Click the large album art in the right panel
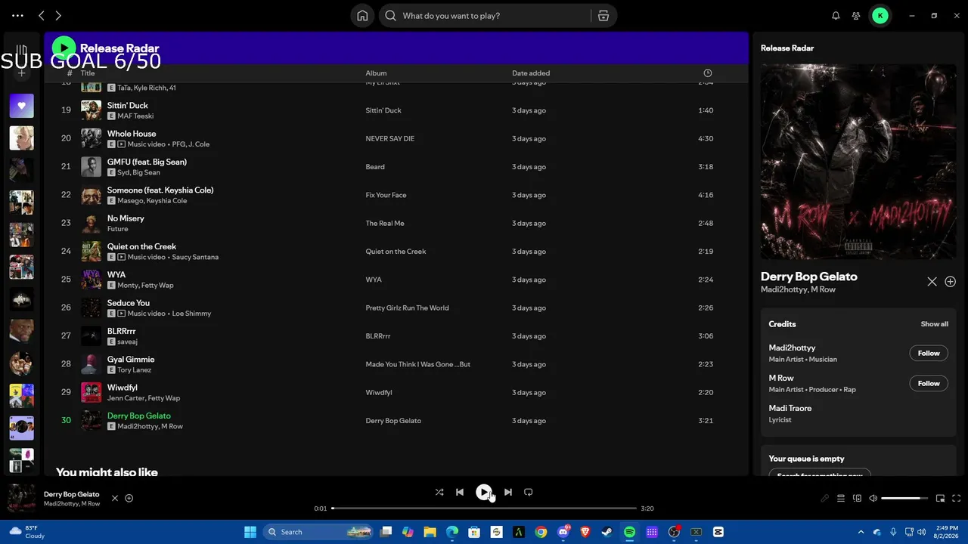968x544 pixels. coord(858,162)
